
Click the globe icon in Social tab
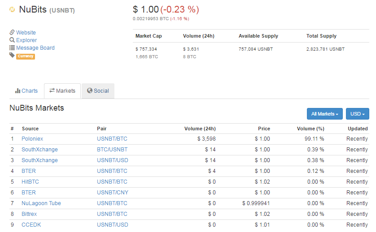[90, 90]
